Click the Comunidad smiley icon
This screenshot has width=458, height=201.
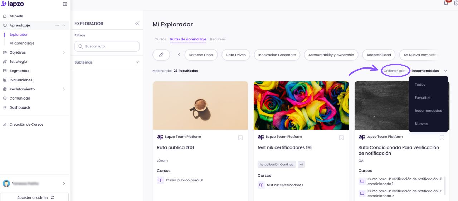5,98
